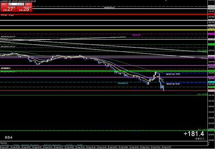Click the 50.0 Fibonacci level label

point(202,129)
